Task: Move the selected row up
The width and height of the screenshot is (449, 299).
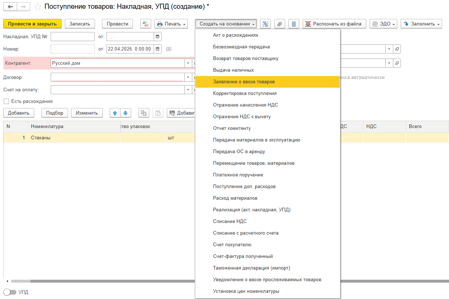Action: click(x=115, y=113)
